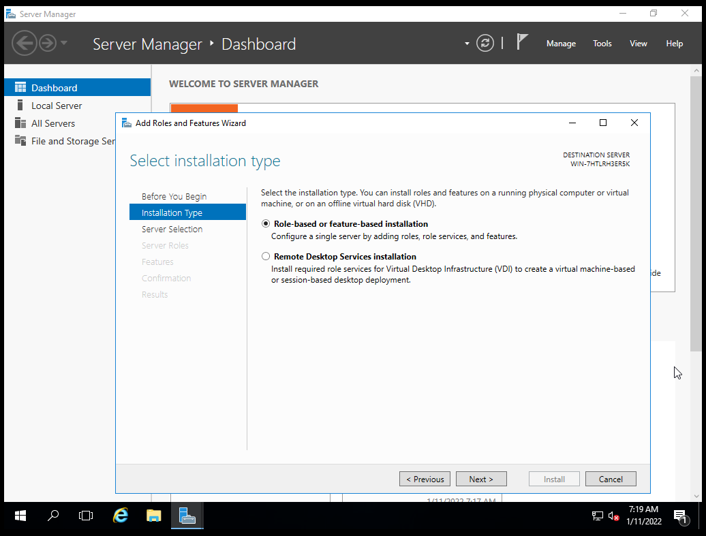Click the Server Manager title bar icon
This screenshot has width=706, height=536.
[x=11, y=14]
